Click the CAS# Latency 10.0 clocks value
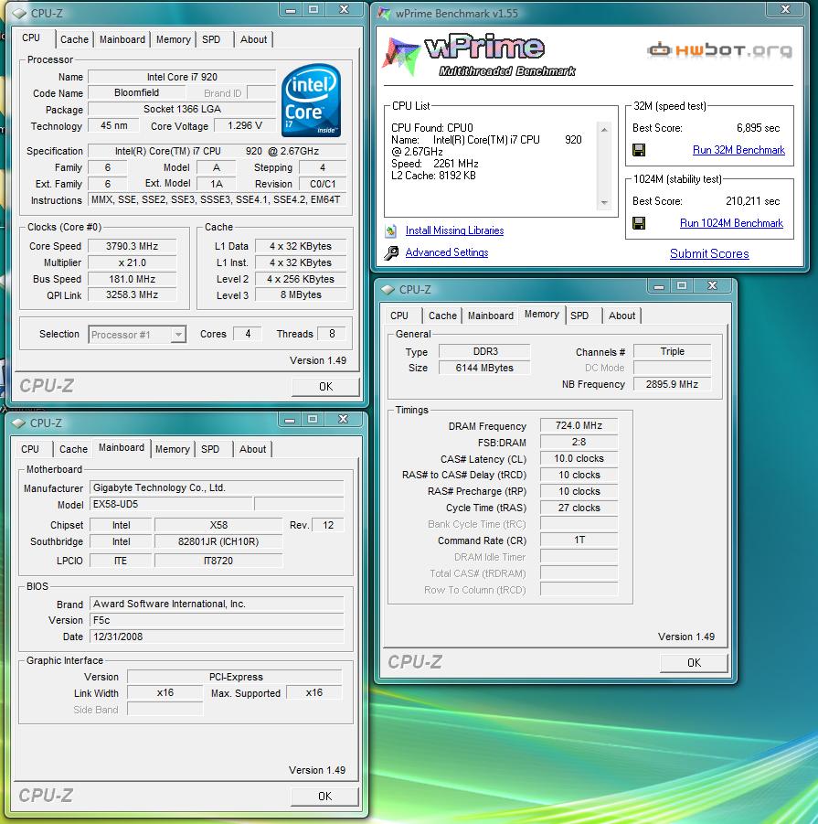Screen dimensions: 818x824 click(x=579, y=459)
